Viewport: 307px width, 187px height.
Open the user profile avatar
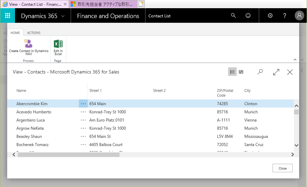pos(299,15)
